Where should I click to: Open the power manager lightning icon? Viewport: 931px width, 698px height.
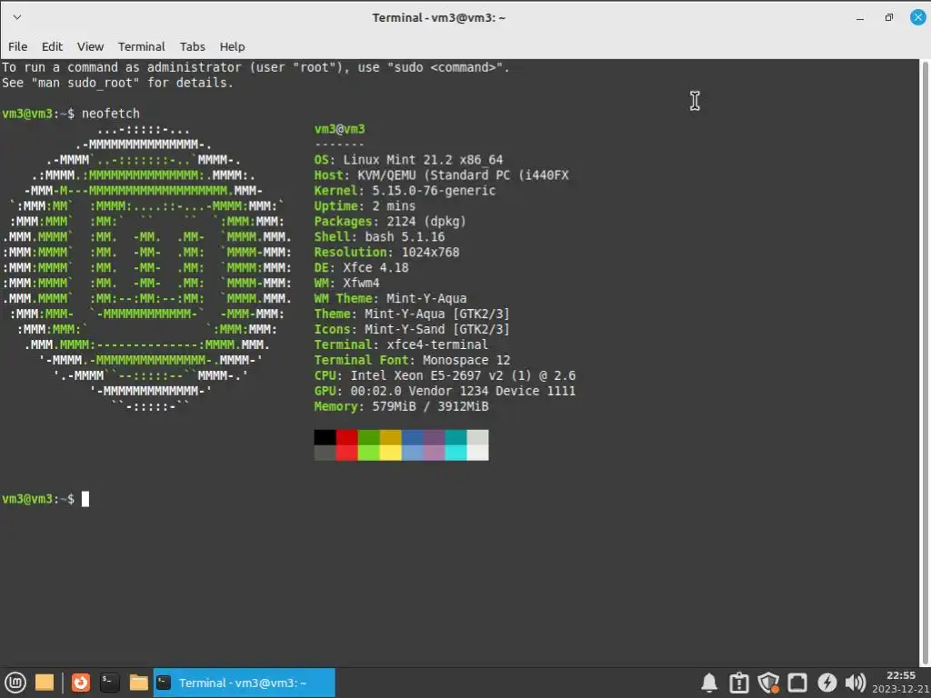coord(826,683)
